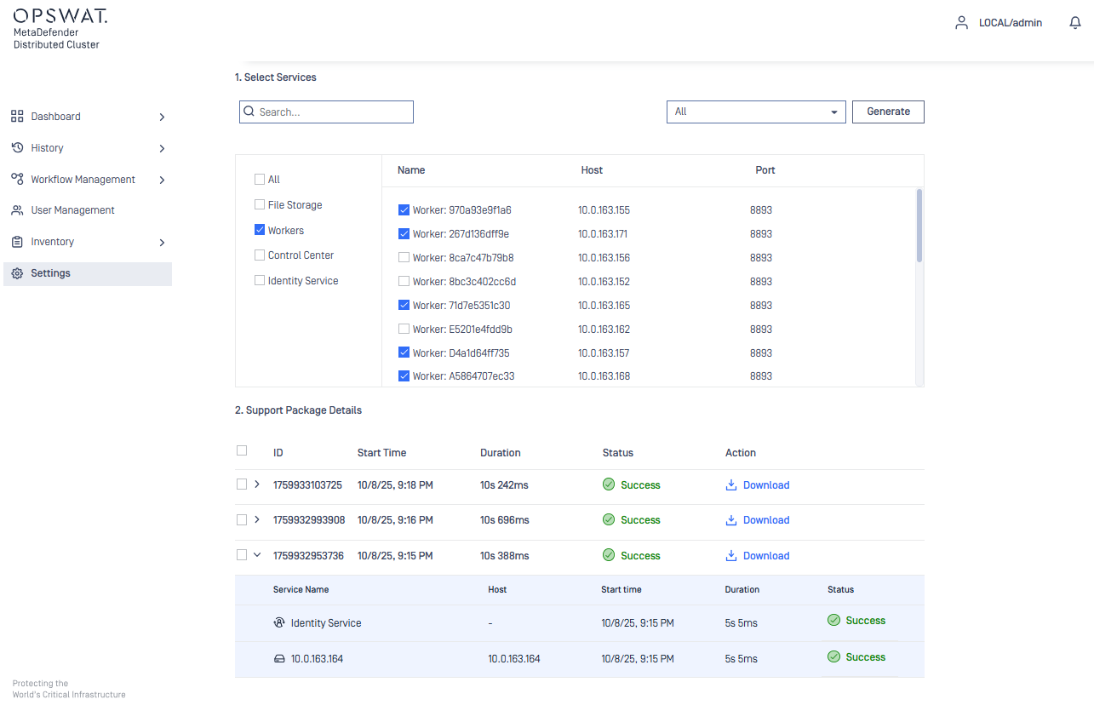Collapse support package 1759932953736 details
The width and height of the screenshot is (1094, 705).
pyautogui.click(x=257, y=555)
